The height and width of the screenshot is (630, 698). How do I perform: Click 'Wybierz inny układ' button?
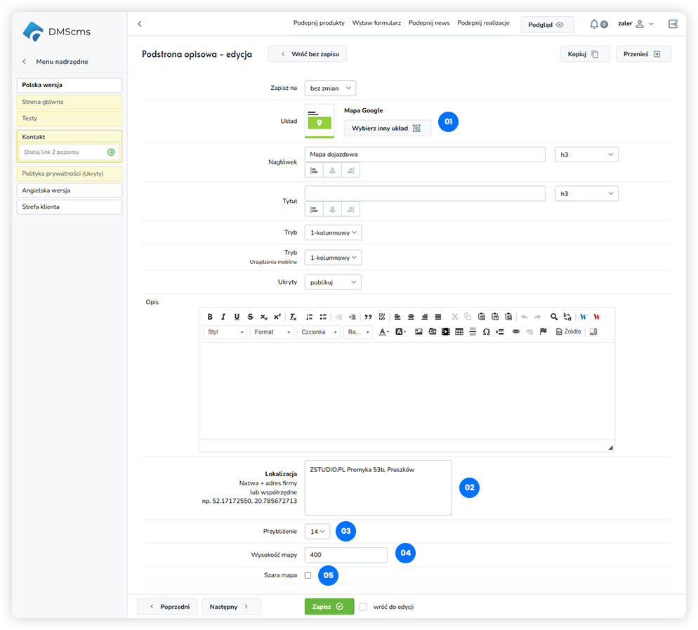(x=387, y=129)
